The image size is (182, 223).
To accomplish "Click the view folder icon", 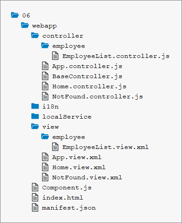I will (x=35, y=126).
